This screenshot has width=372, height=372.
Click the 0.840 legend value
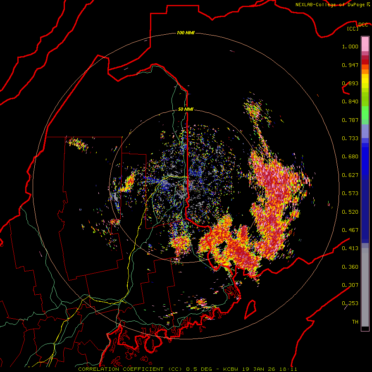click(350, 102)
